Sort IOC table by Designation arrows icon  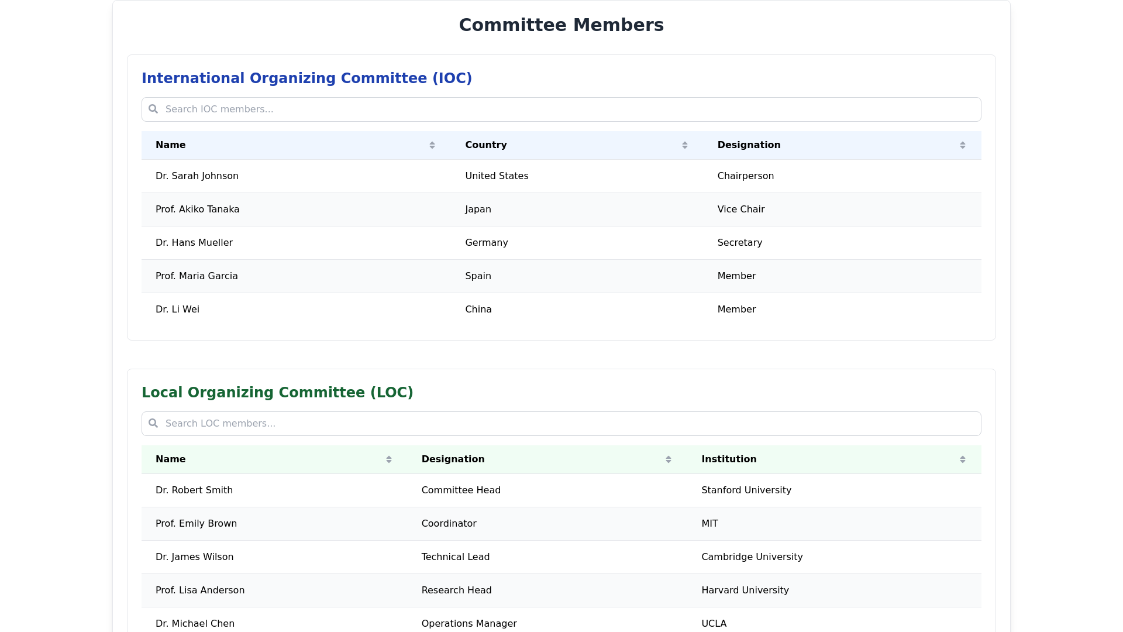[963, 145]
